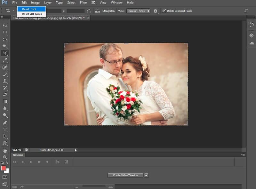Toggle the screen mode button

click(x=5, y=185)
